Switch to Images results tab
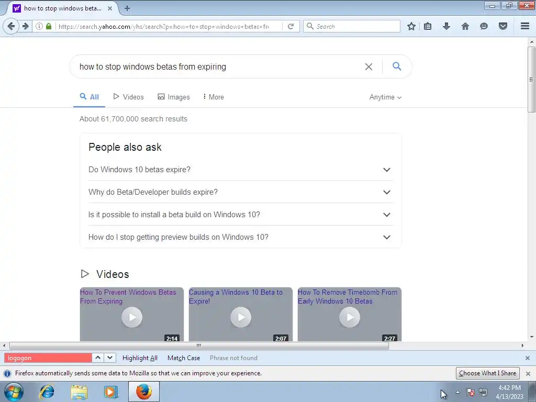Viewport: 536px width, 402px height. click(174, 97)
